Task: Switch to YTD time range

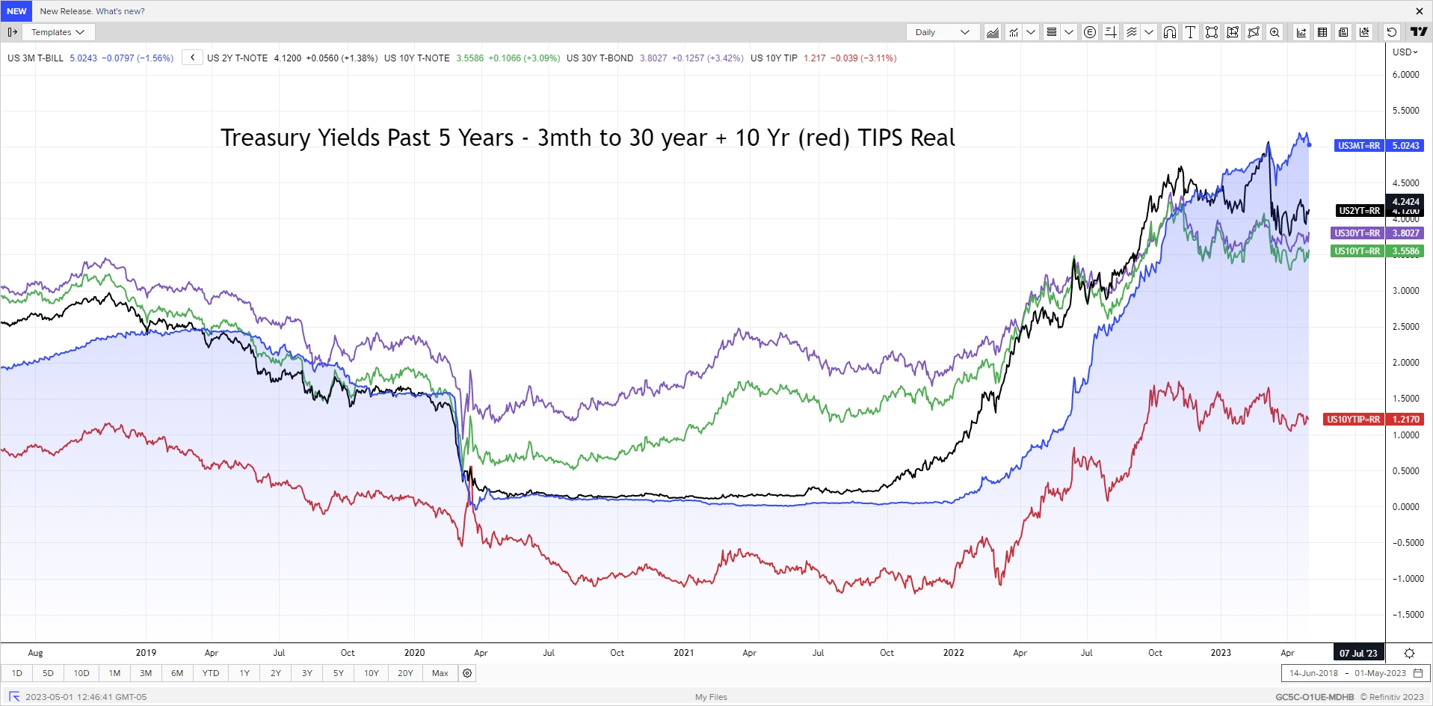Action: click(211, 673)
